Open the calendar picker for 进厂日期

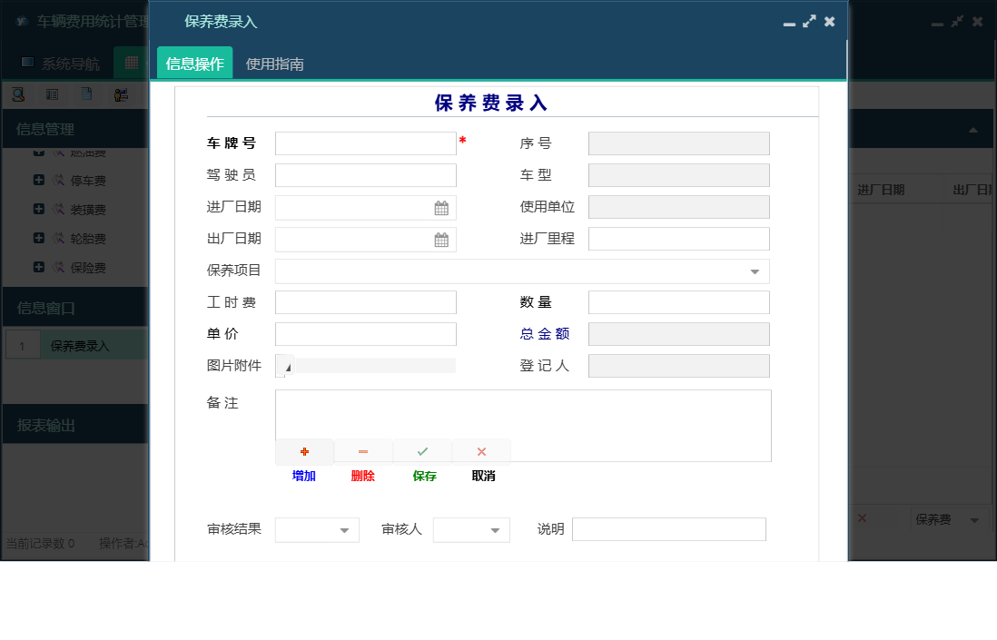tap(441, 207)
